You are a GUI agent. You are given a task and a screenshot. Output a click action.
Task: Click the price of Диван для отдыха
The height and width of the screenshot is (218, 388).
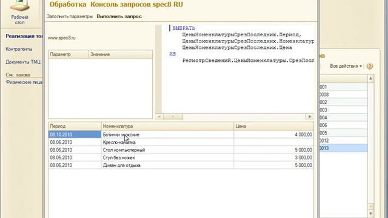273,165
